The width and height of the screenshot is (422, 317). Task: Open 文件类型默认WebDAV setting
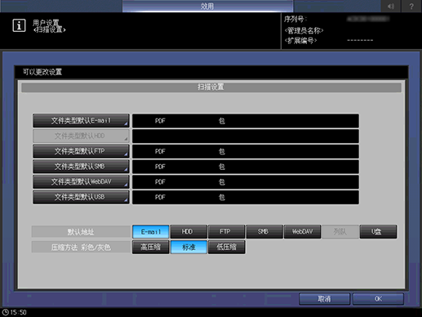click(x=81, y=181)
